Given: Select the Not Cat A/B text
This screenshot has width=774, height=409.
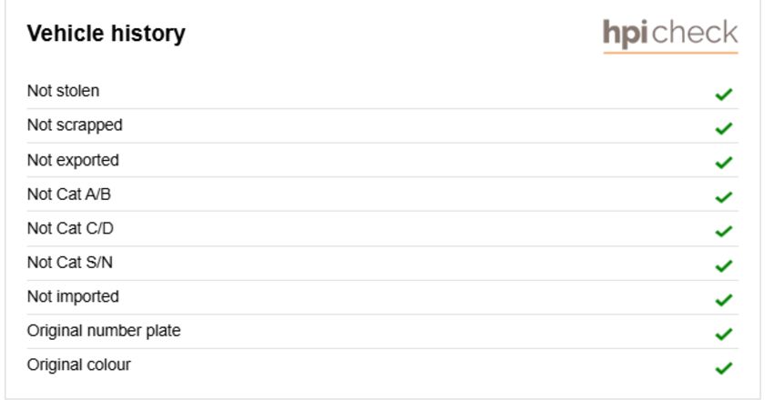Looking at the screenshot, I should [69, 195].
